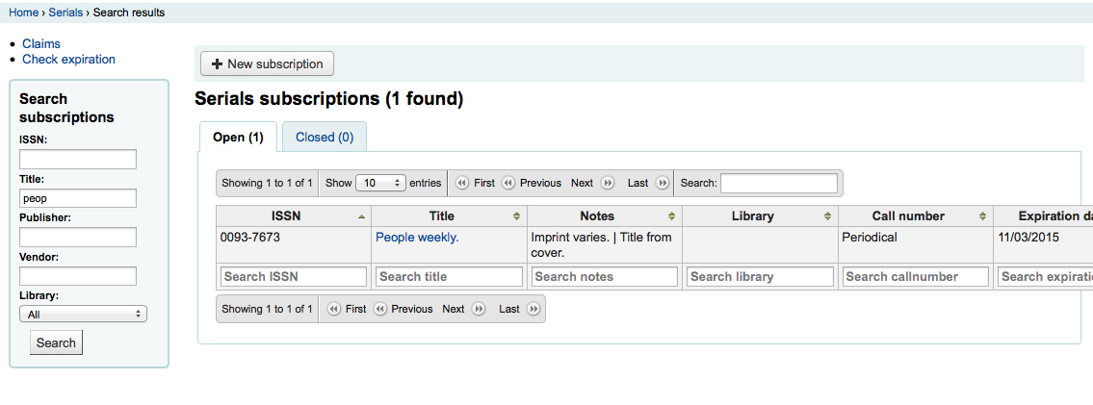
Task: Click Last page icon in top pagination
Action: point(663,183)
